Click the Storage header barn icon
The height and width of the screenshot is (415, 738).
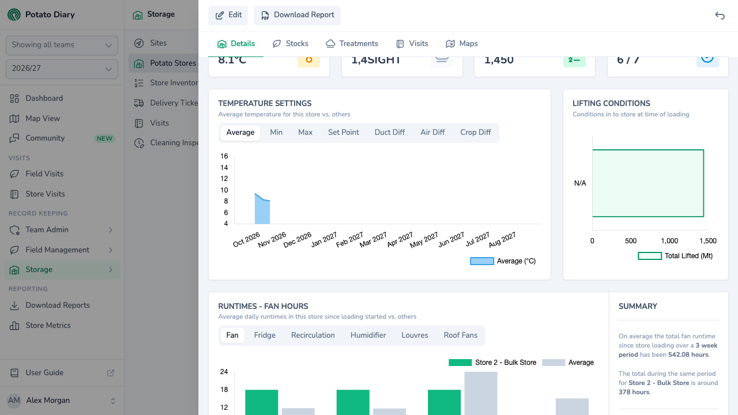138,15
